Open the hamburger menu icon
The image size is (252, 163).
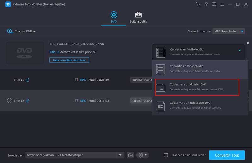coord(222,4)
